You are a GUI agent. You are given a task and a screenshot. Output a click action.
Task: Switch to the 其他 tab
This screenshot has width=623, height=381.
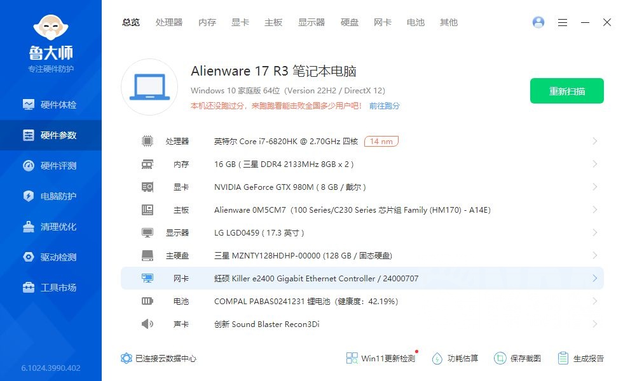pyautogui.click(x=449, y=23)
